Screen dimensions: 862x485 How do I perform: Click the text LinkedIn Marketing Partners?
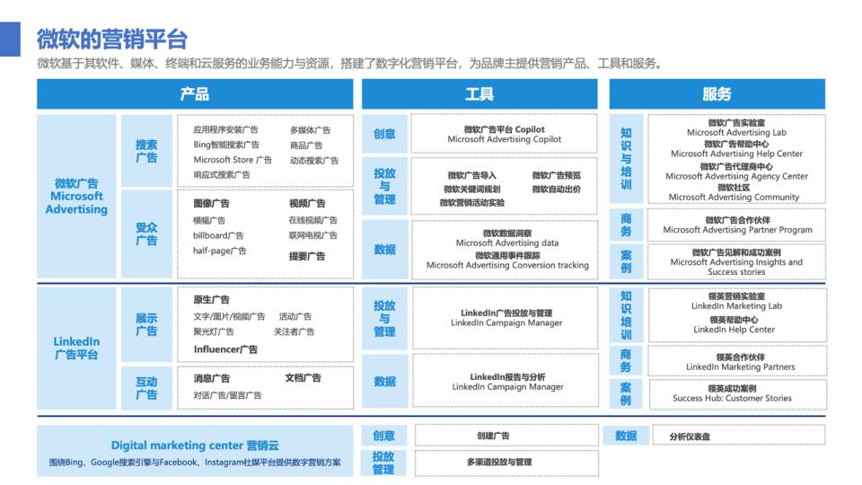click(740, 366)
